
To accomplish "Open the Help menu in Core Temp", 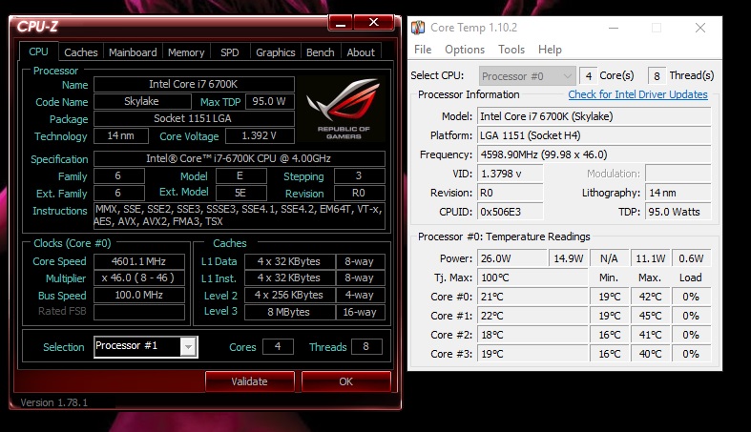I will pos(550,50).
